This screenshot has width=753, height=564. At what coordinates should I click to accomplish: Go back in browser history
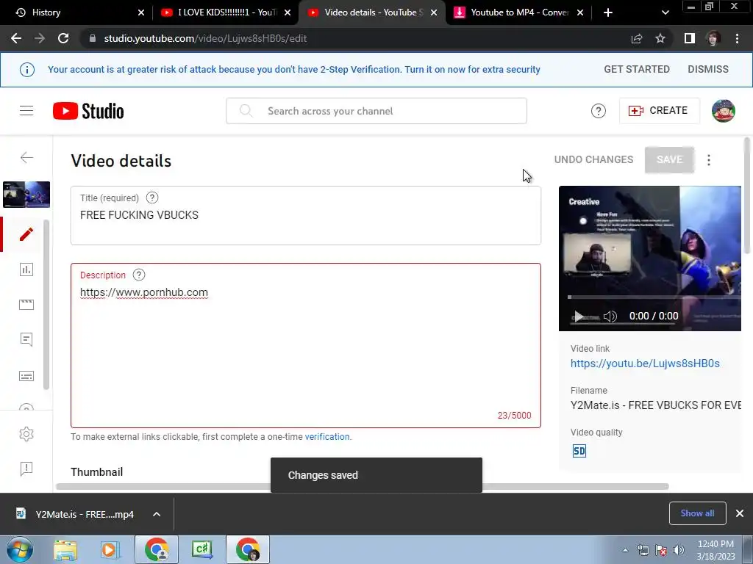[16, 38]
